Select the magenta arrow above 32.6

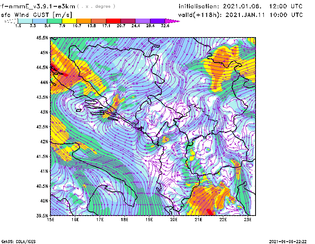[172, 21]
